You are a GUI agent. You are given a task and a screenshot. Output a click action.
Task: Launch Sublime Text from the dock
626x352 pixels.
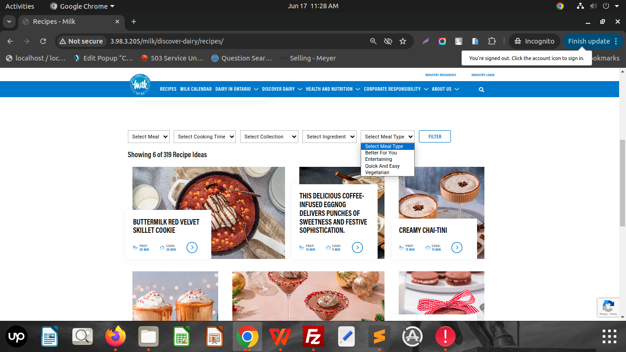coord(379,337)
